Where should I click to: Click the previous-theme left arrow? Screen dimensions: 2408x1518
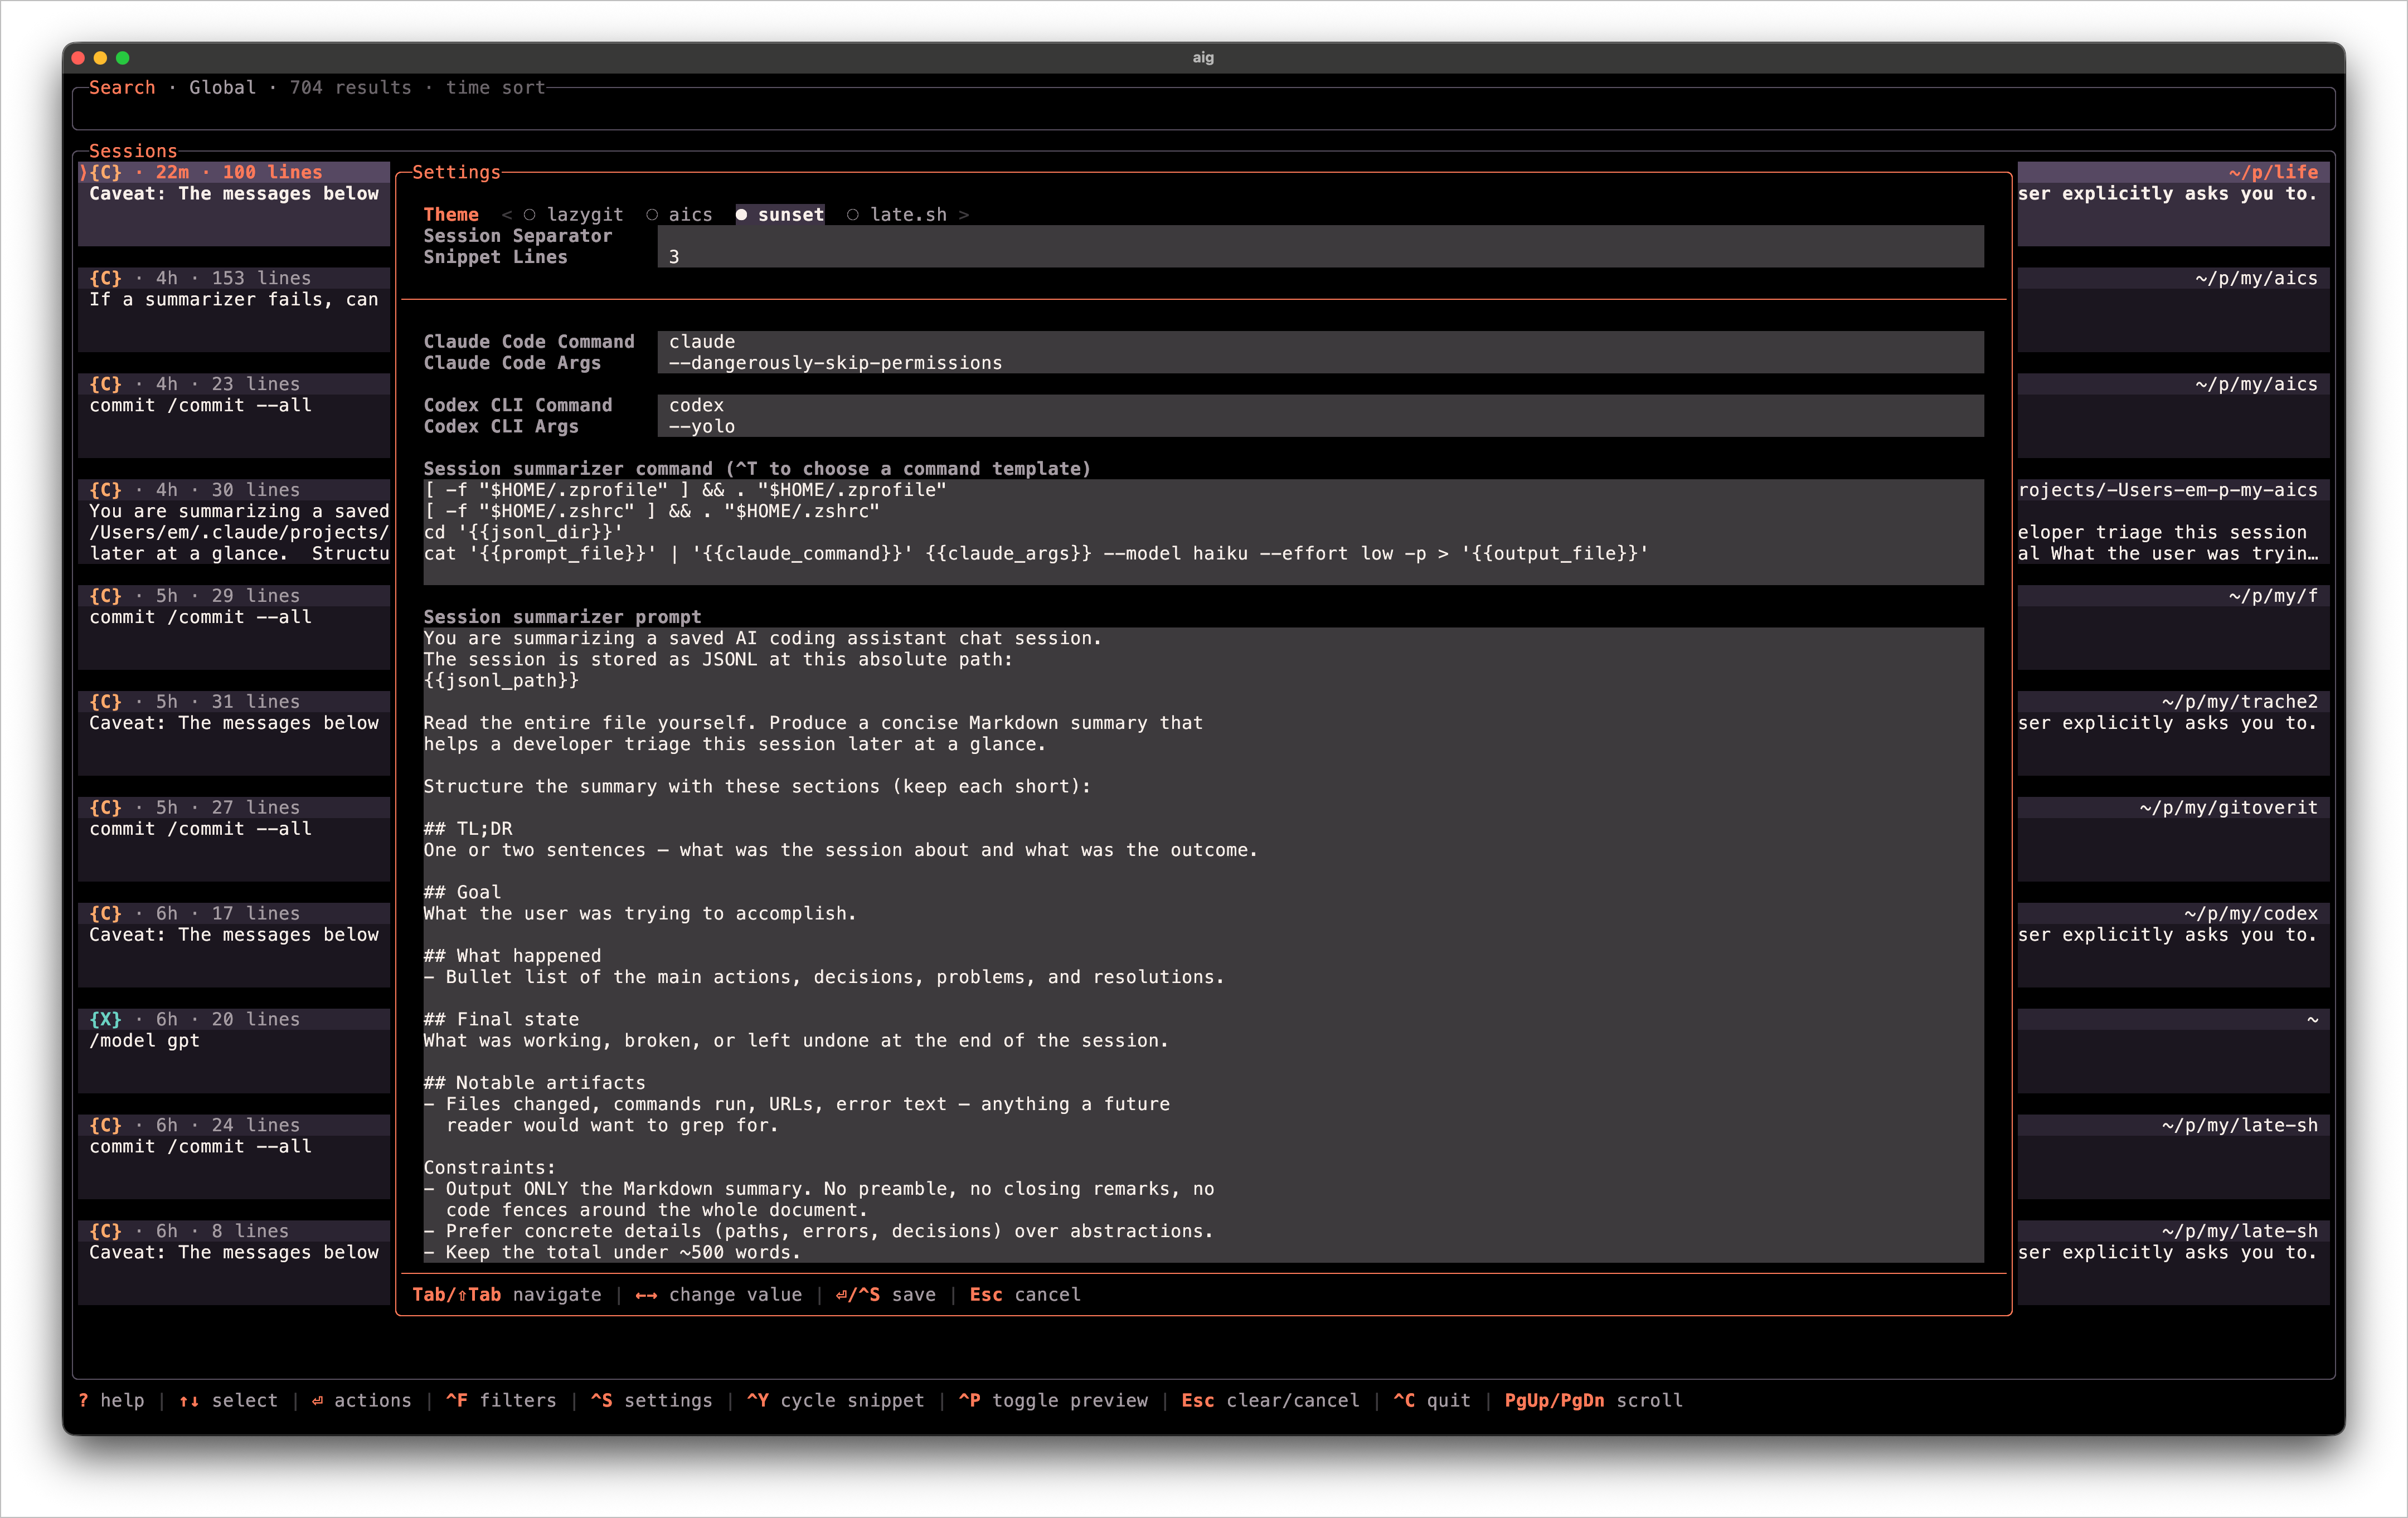506,215
